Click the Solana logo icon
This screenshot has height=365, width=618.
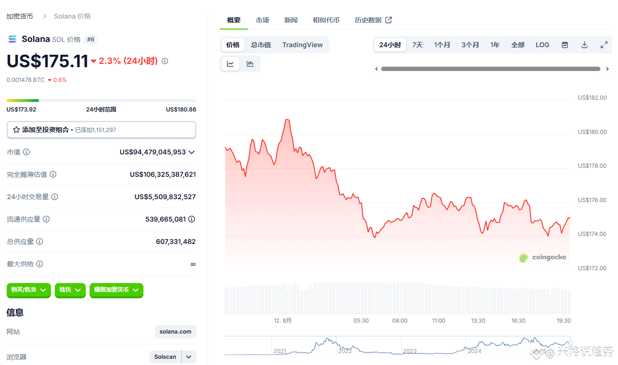point(12,39)
